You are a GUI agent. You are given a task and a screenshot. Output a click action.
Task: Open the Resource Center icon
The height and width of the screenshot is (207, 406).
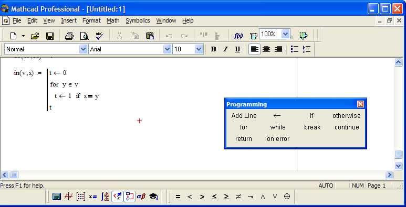click(x=303, y=36)
